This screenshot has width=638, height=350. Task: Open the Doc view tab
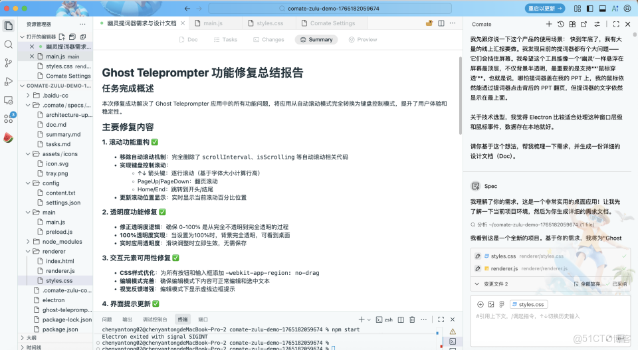pyautogui.click(x=188, y=39)
